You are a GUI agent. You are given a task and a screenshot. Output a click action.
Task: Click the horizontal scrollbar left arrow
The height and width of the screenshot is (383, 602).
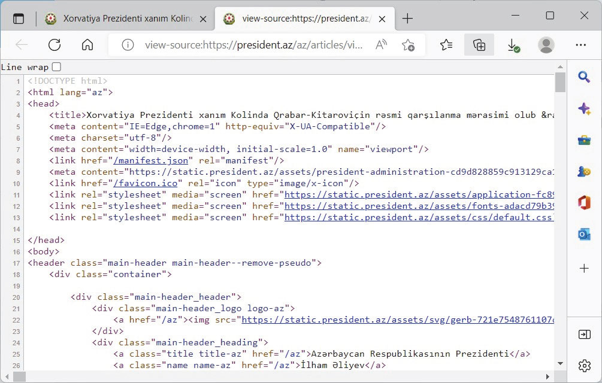[x=6, y=376]
